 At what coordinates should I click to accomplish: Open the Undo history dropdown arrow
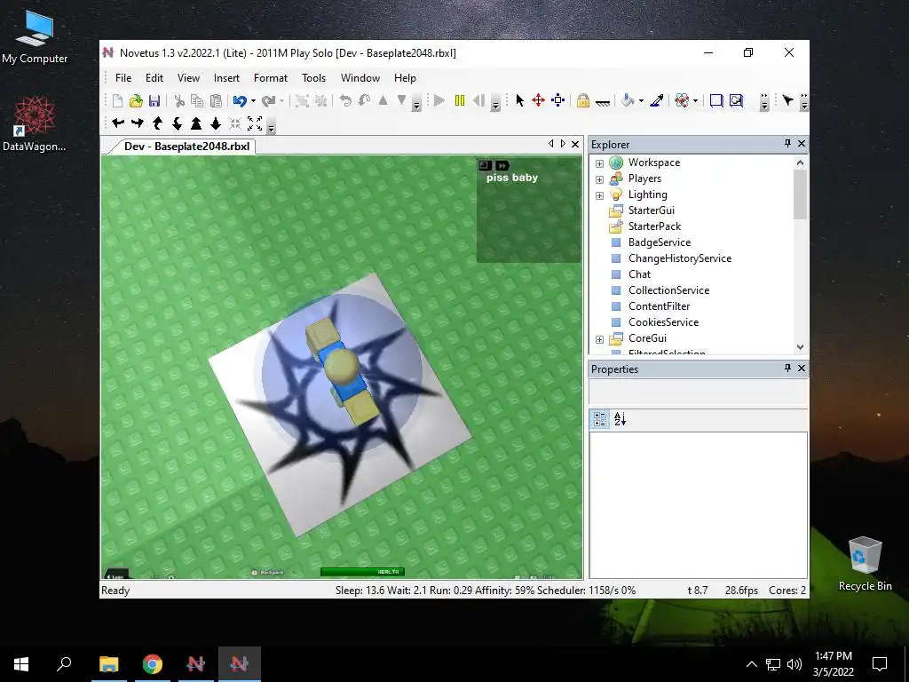[253, 101]
